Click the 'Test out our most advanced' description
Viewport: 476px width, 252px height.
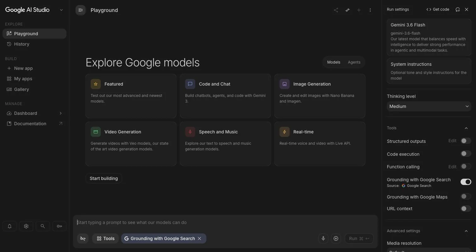pos(127,98)
